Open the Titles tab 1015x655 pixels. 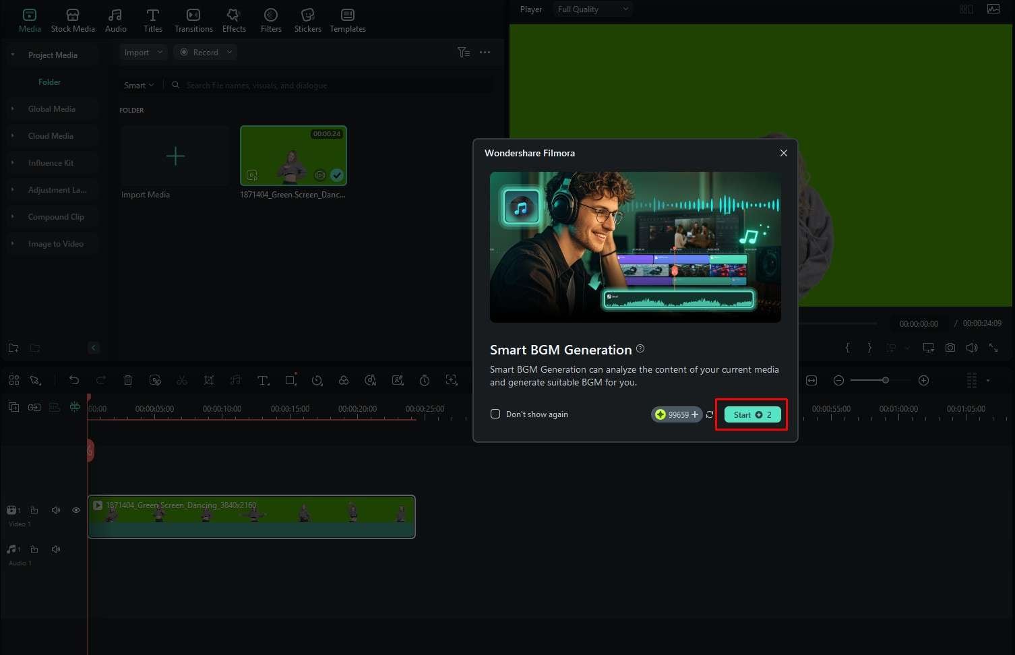tap(153, 20)
